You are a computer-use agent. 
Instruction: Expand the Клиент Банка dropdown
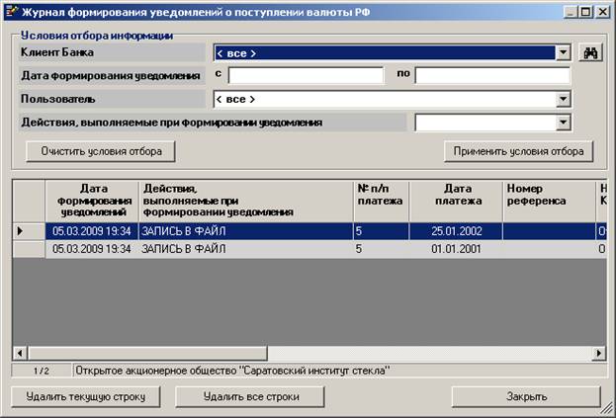click(563, 53)
